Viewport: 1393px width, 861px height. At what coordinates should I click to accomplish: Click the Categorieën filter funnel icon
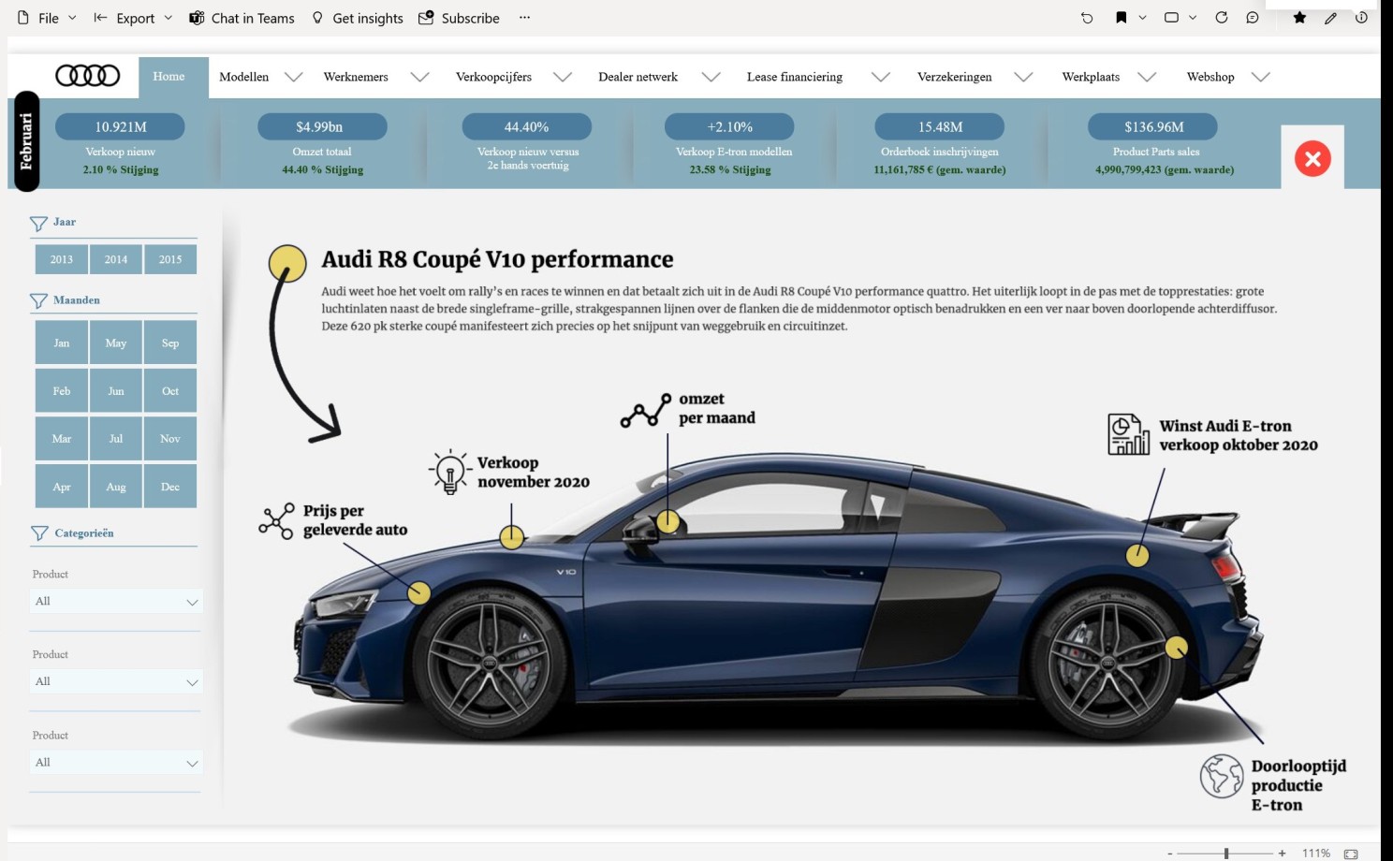tap(39, 533)
